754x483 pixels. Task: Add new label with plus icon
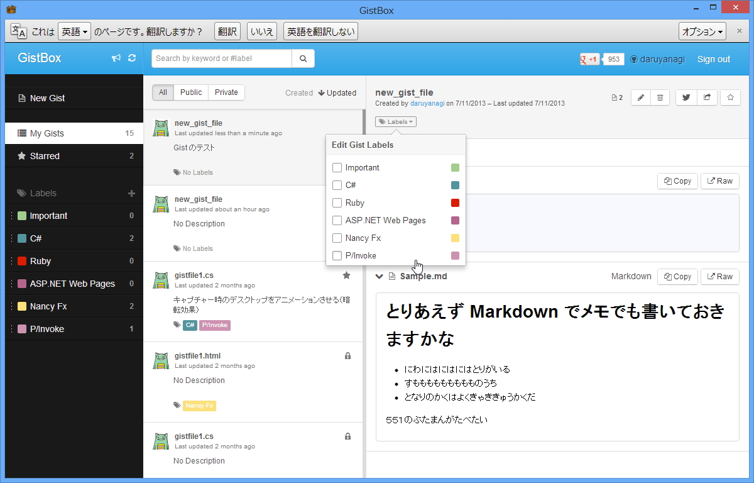pos(132,193)
